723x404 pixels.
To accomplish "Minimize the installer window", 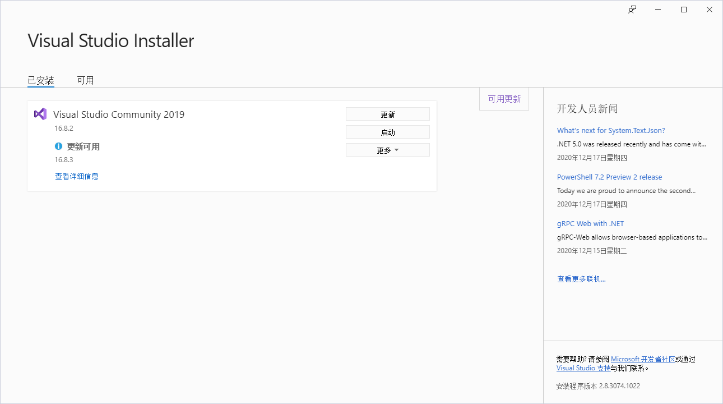I will [x=657, y=9].
